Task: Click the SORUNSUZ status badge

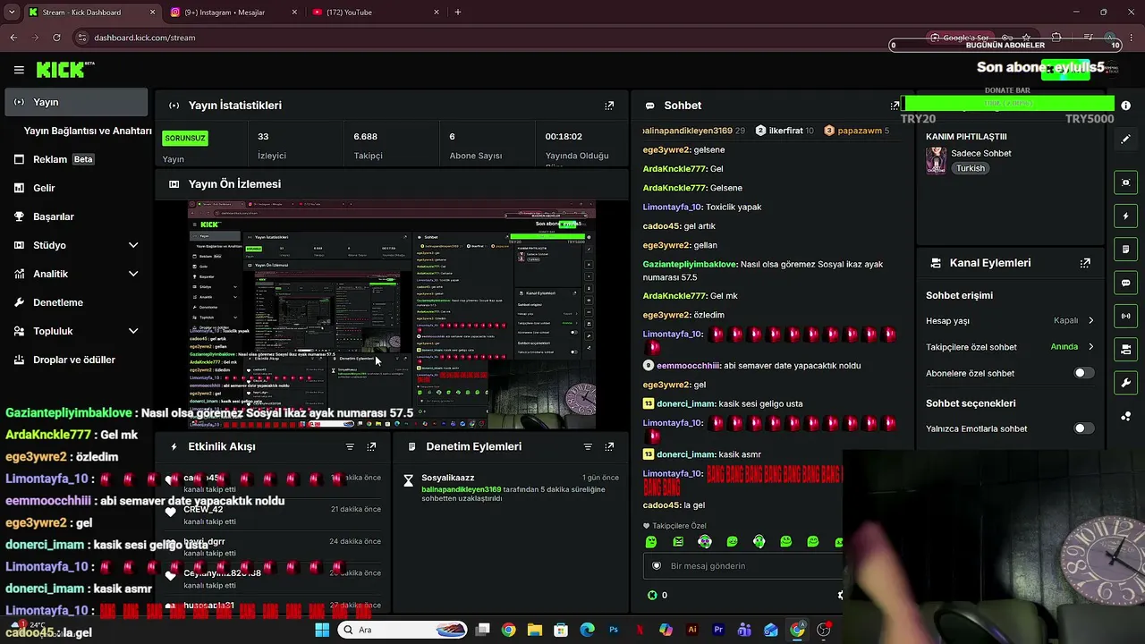Action: (x=185, y=138)
